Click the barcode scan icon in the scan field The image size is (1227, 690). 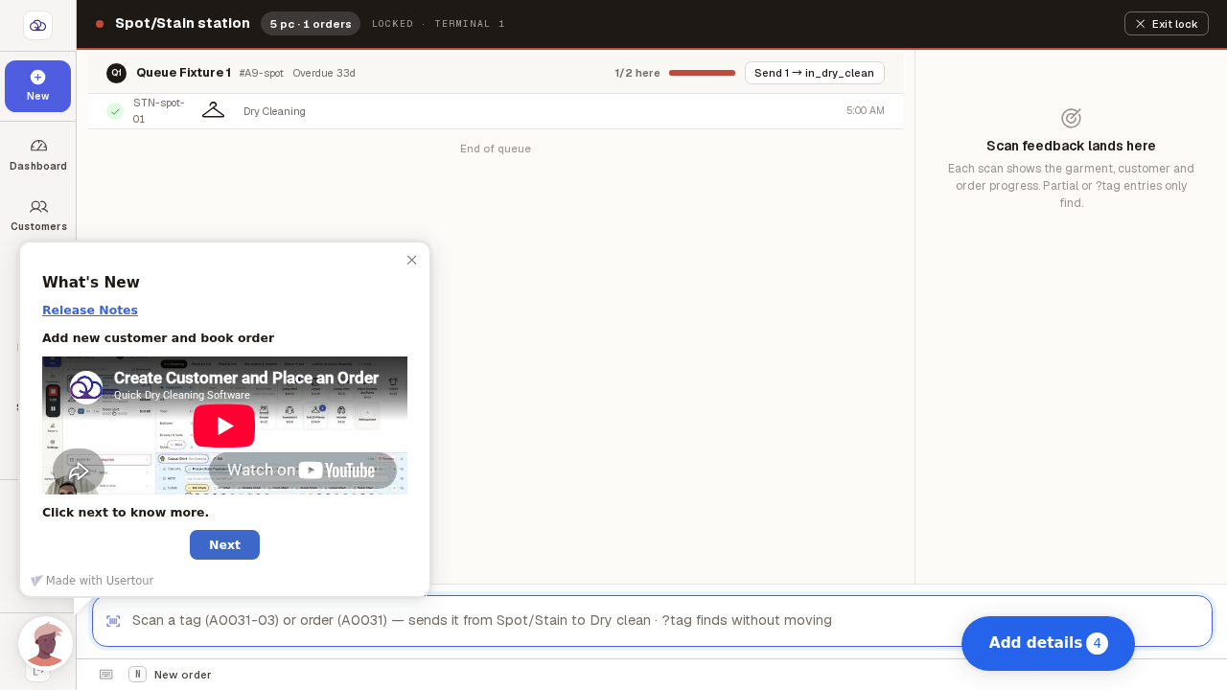pos(113,621)
